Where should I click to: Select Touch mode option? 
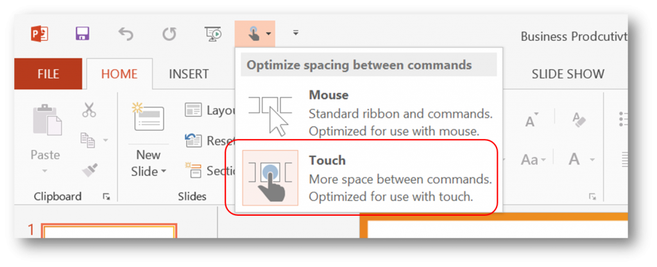pos(369,177)
